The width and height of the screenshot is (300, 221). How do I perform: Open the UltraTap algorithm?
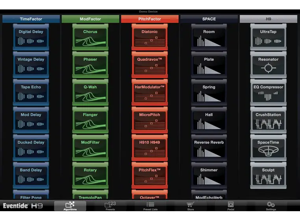(x=268, y=37)
